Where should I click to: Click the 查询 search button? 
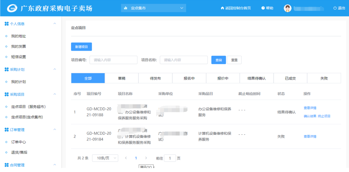tap(218, 60)
